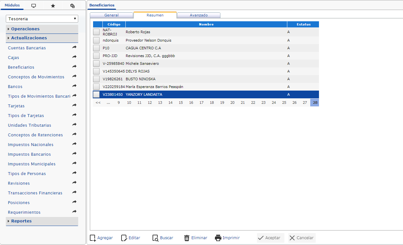Click share arrow beside Requerimientos
Screen dimensions: 403x245
pos(74,212)
